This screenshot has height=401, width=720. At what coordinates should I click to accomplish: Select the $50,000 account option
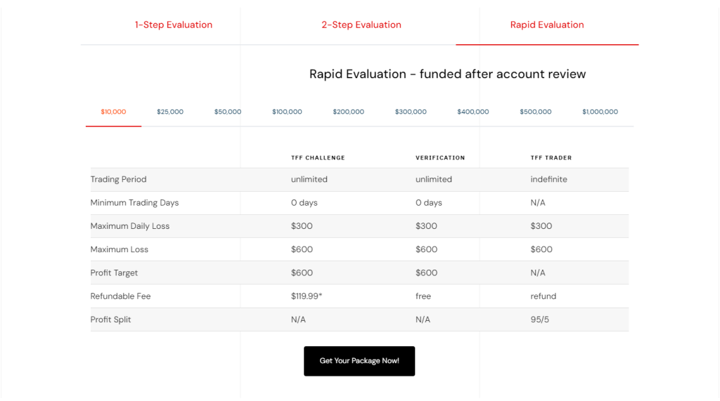tap(228, 112)
